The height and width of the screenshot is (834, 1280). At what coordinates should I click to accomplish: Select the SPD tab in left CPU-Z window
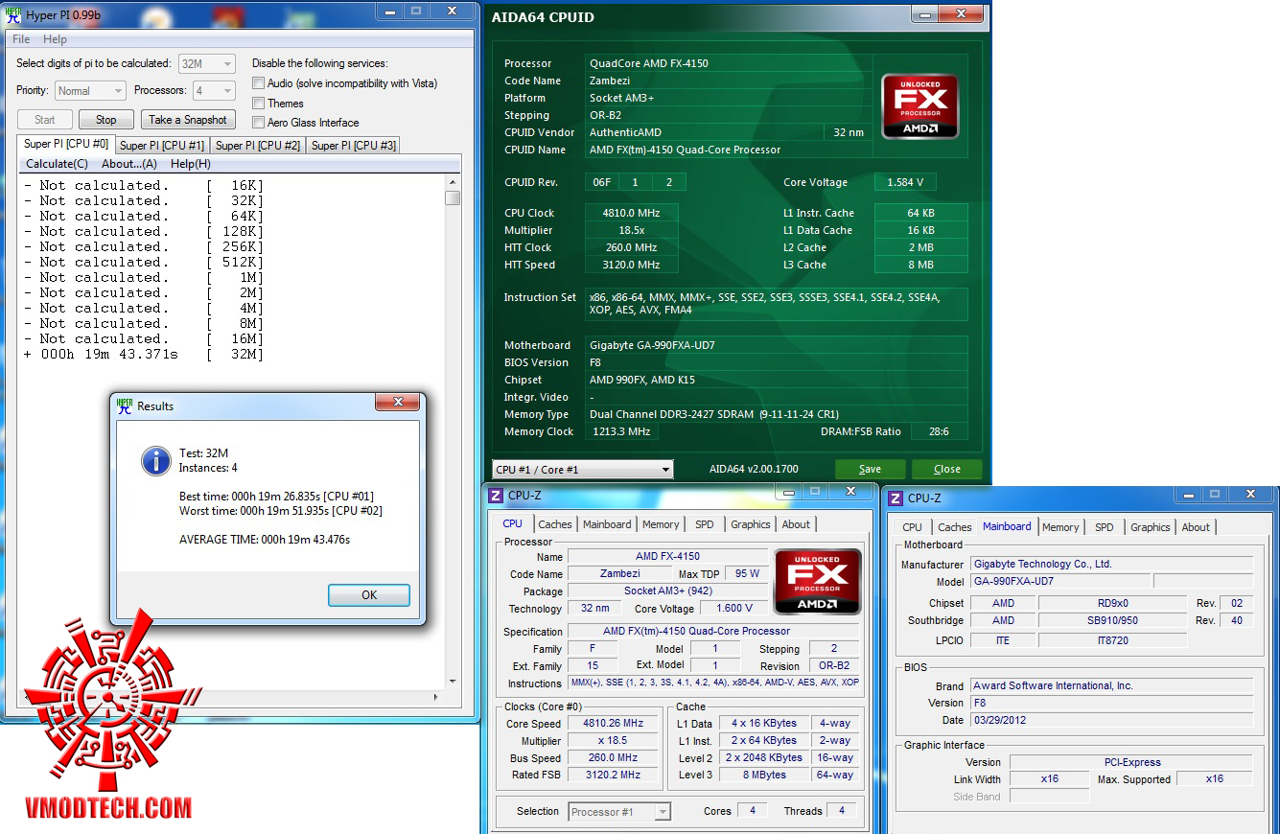pos(705,524)
